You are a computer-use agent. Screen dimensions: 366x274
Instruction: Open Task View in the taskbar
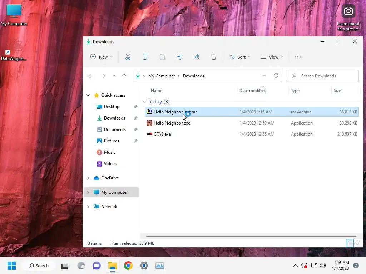pos(65,265)
